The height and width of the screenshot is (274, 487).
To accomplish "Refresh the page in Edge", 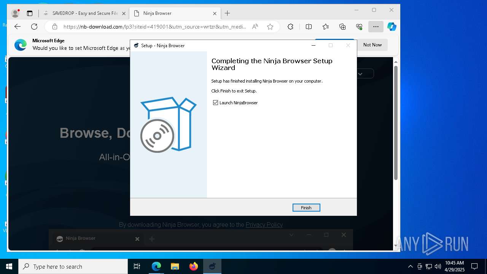I will coord(34,27).
